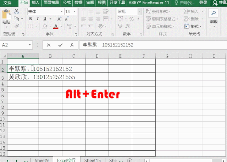Center text horizontally
227x162 pixels.
pos(91,19)
